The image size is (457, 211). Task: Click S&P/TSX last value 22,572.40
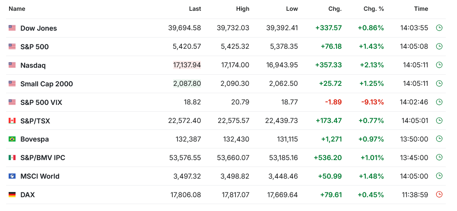click(x=184, y=120)
